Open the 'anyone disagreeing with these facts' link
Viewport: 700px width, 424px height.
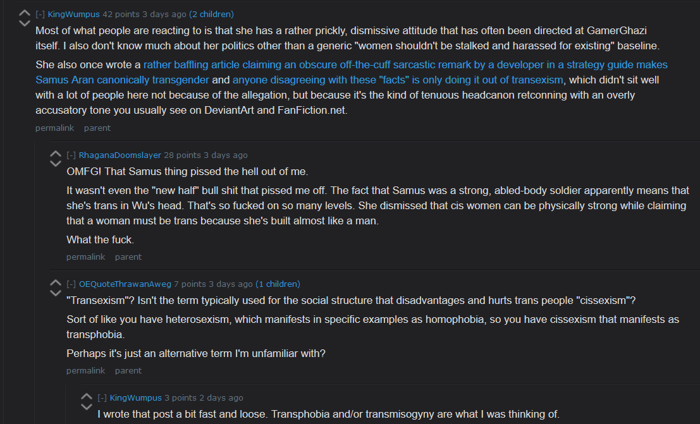[398, 80]
